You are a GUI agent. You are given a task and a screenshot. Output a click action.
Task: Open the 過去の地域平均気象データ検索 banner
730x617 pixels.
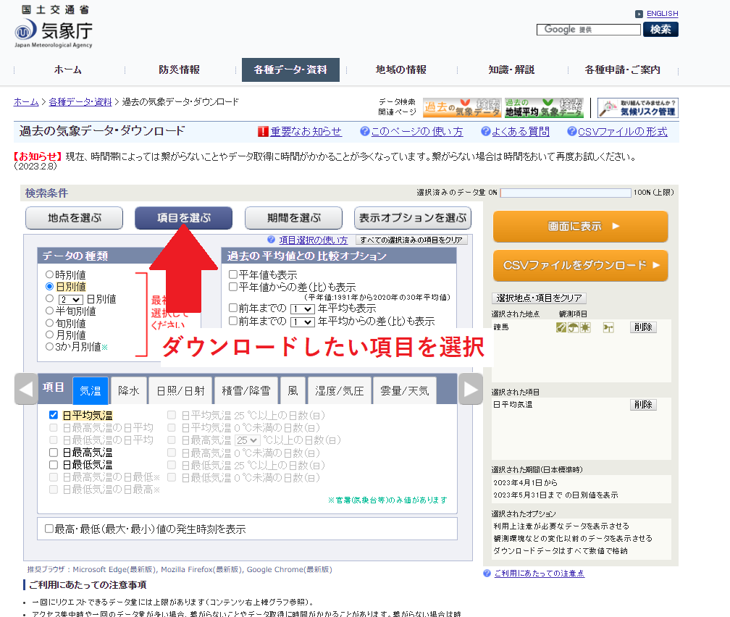click(x=544, y=108)
